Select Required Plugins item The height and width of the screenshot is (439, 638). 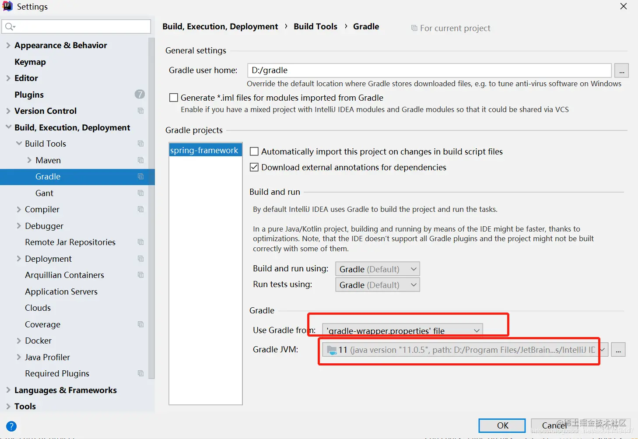[57, 373]
